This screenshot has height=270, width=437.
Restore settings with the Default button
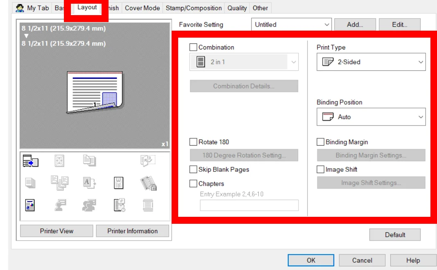pyautogui.click(x=395, y=235)
